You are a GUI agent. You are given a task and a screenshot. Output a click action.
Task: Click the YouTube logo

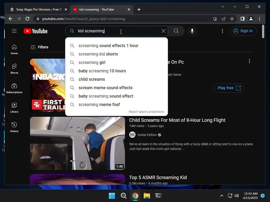coord(36,31)
